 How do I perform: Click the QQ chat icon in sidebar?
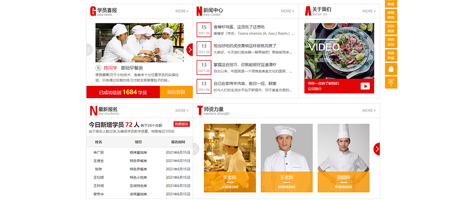click(391, 69)
